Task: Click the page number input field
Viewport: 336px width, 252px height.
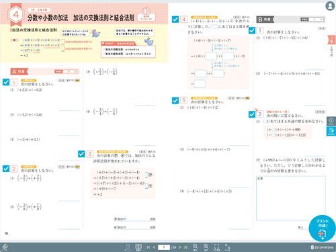Action: pos(164,247)
